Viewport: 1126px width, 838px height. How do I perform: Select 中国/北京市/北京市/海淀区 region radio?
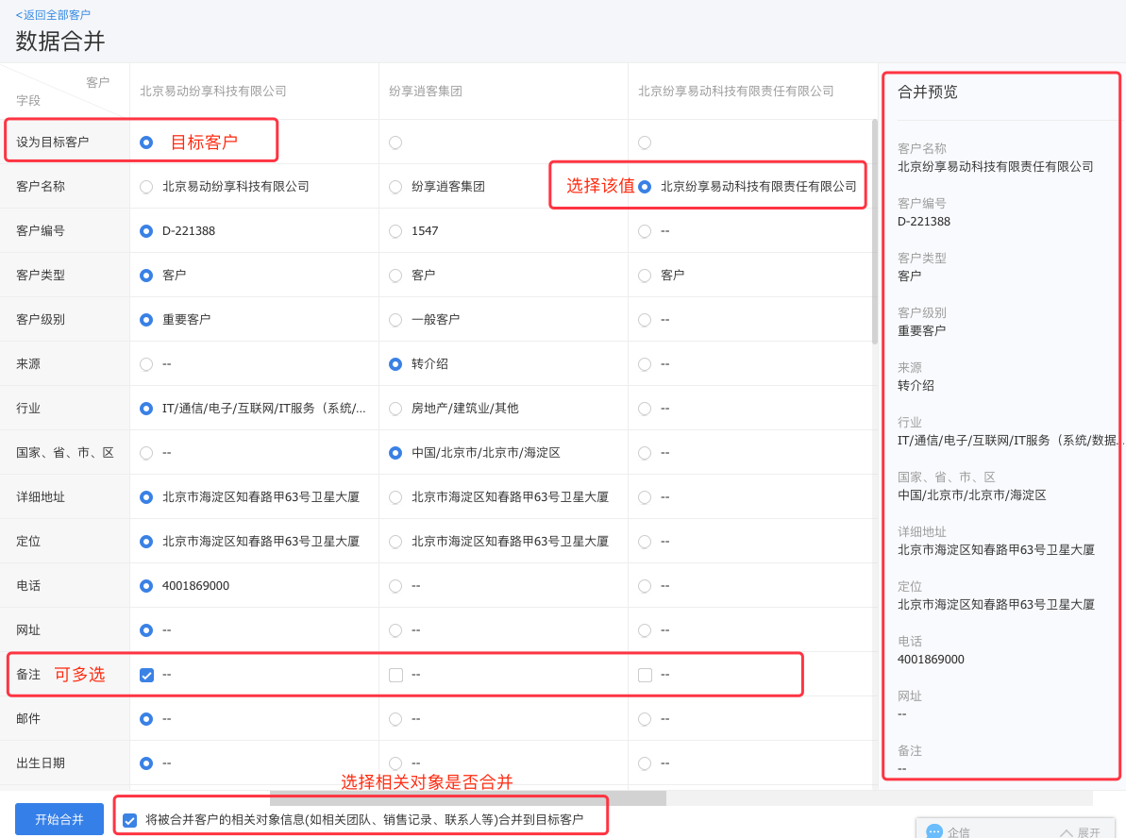click(395, 453)
